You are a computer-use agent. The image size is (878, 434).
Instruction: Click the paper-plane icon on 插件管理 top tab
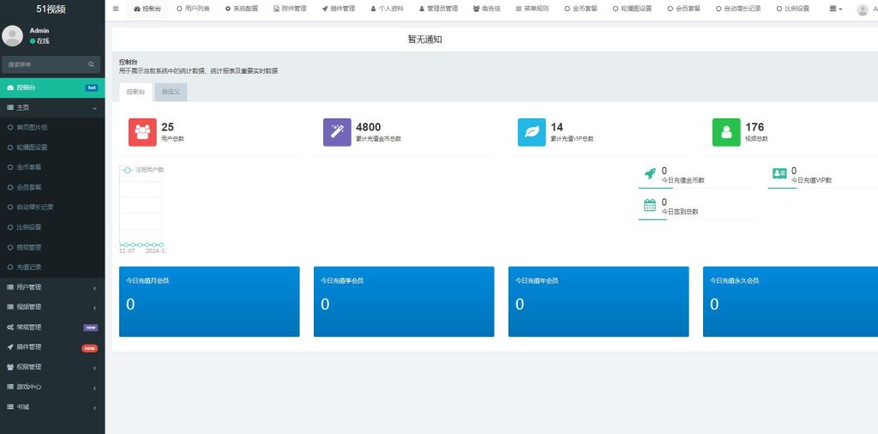click(x=325, y=9)
